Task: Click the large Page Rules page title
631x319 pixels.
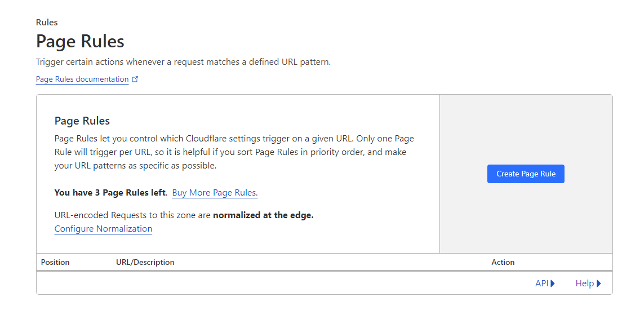Action: [80, 41]
